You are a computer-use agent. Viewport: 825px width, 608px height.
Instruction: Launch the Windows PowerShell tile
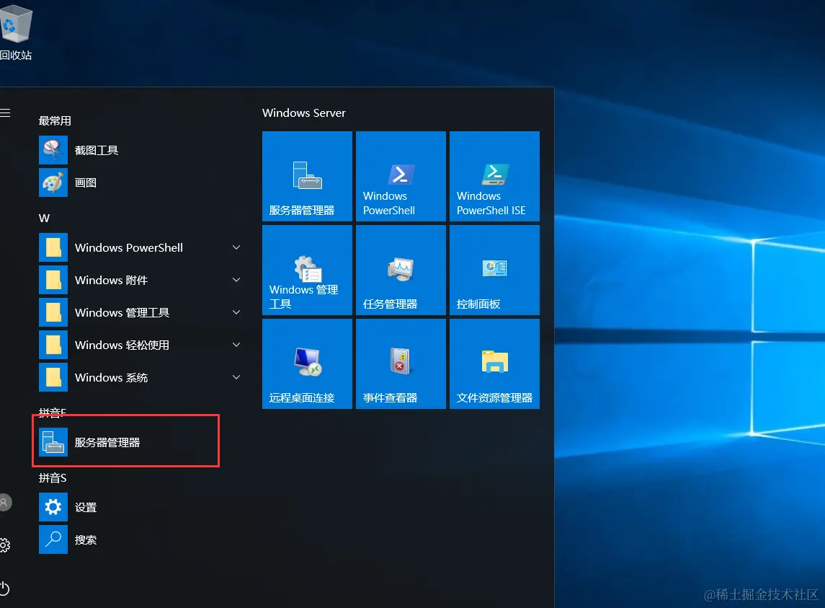(401, 177)
